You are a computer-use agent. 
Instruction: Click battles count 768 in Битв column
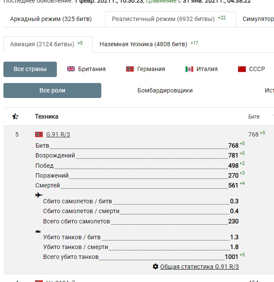coord(253,134)
